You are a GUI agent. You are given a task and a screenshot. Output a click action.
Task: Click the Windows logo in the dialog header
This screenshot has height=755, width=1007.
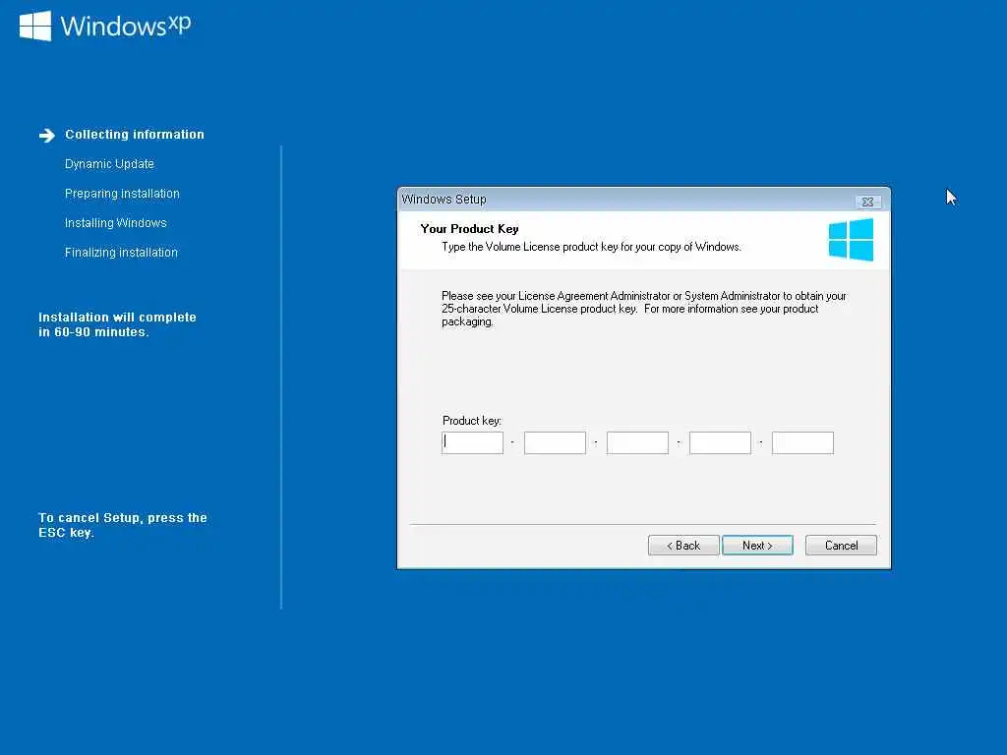click(851, 240)
